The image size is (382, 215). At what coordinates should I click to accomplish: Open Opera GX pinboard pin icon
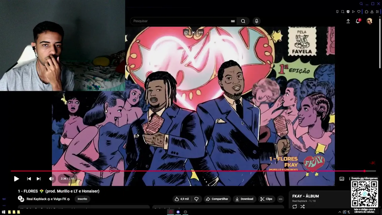tap(337, 12)
